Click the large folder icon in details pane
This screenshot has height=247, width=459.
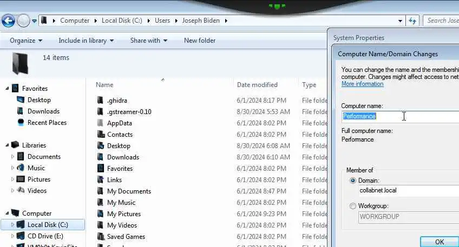pyautogui.click(x=20, y=63)
